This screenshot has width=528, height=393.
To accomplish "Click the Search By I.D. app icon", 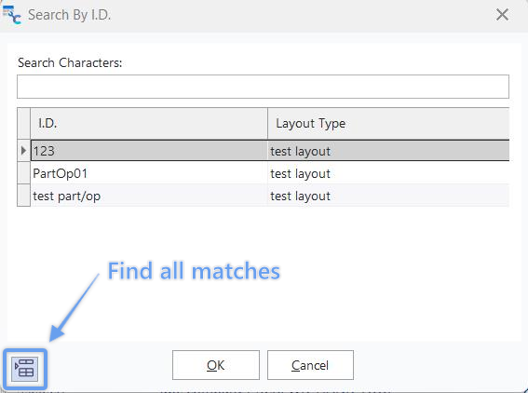I will (x=12, y=15).
